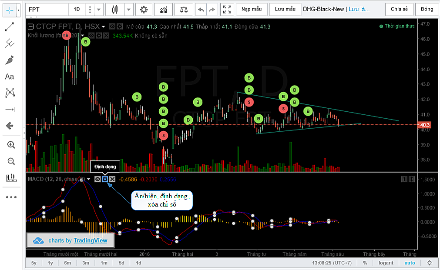Screen dimensions: 440x270
Task: Click the Lưu là link
Action: point(359,9)
